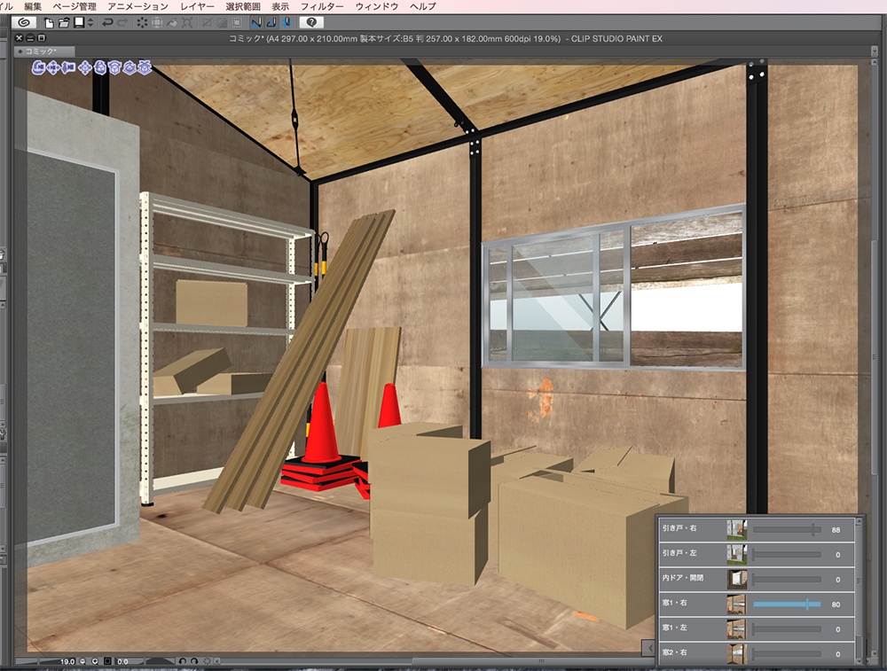Click the Open file folder icon
This screenshot has width=887, height=671.
point(64,23)
